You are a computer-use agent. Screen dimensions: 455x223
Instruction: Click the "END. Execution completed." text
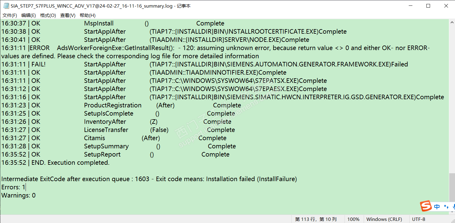point(71,163)
